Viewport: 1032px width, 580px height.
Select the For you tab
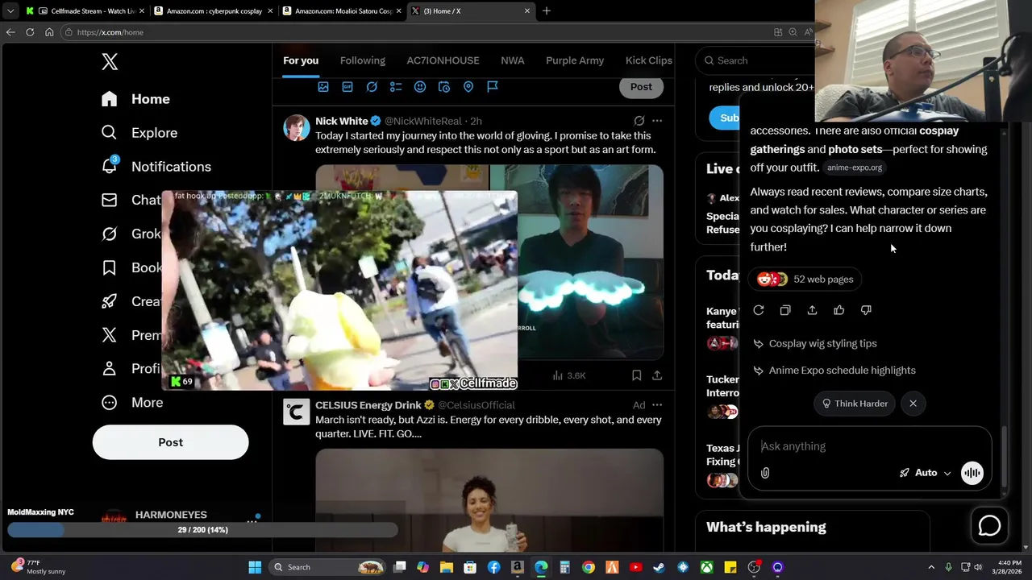tap(301, 60)
